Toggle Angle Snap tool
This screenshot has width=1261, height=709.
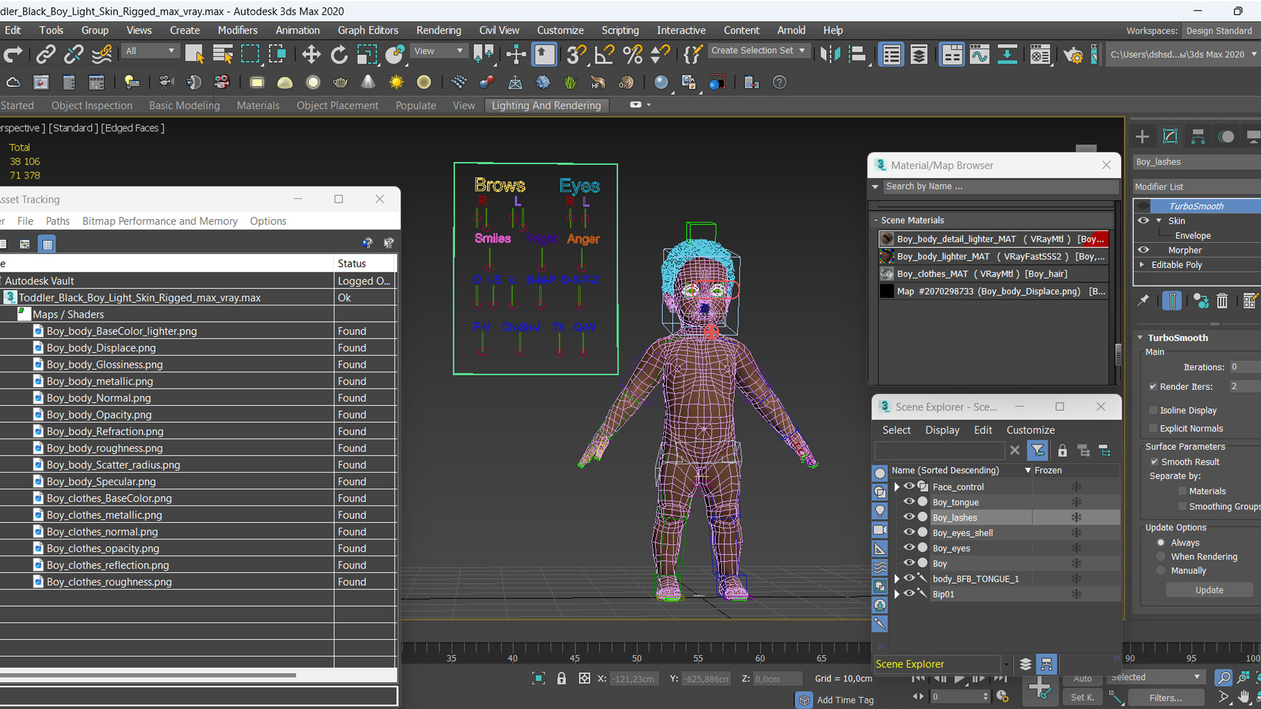[604, 54]
